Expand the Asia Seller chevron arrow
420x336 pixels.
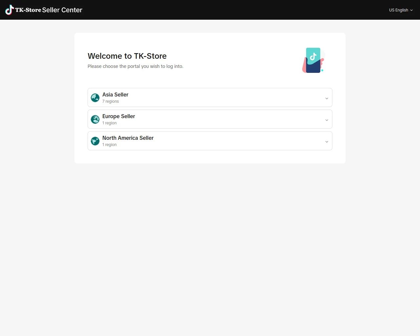326,98
